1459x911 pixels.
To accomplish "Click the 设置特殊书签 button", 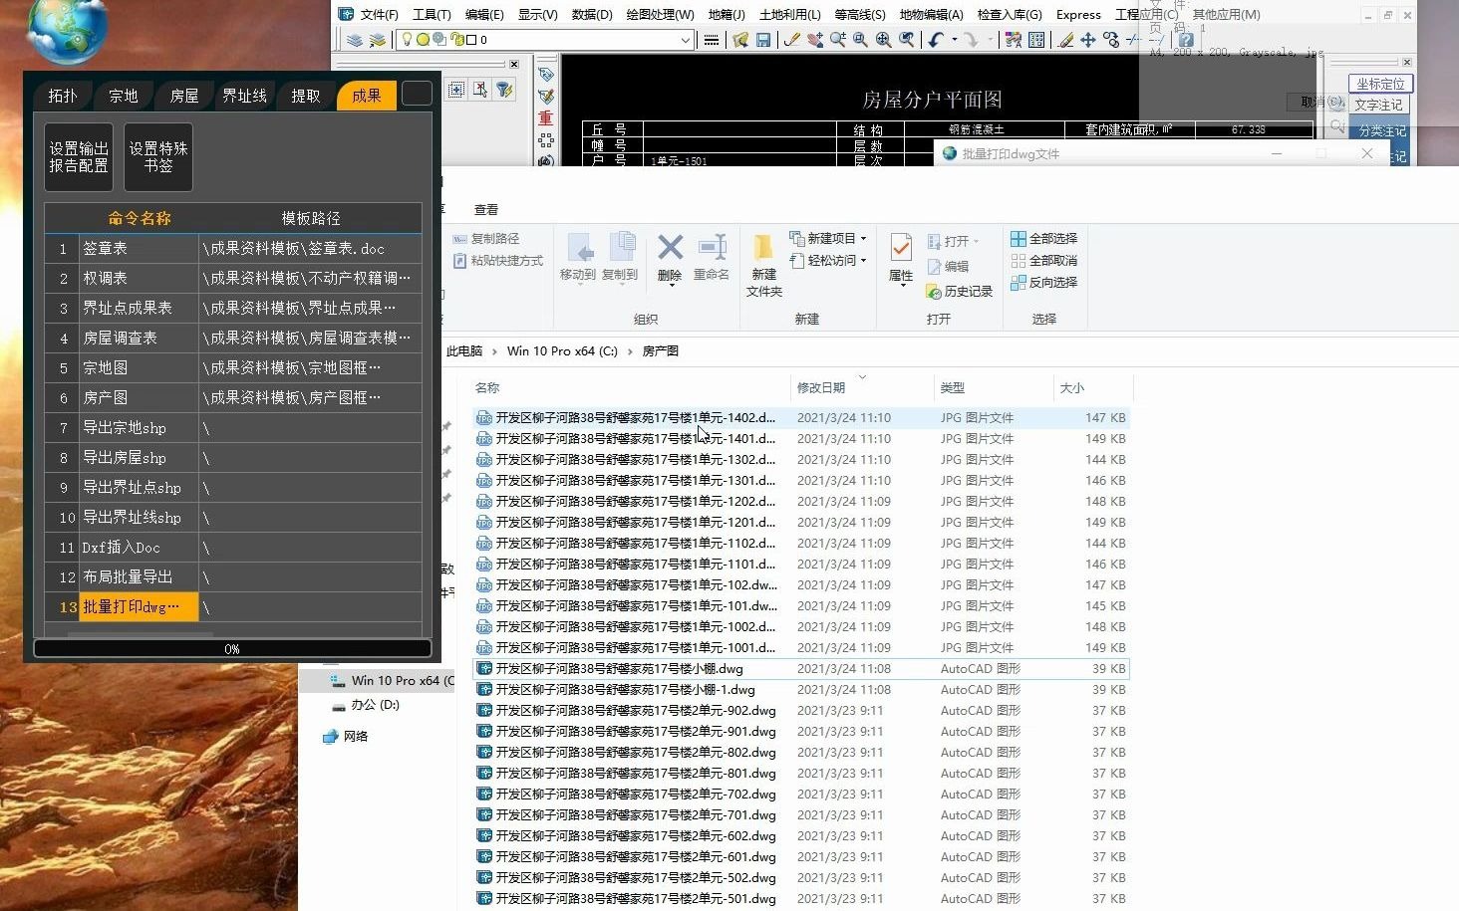I will (x=156, y=156).
